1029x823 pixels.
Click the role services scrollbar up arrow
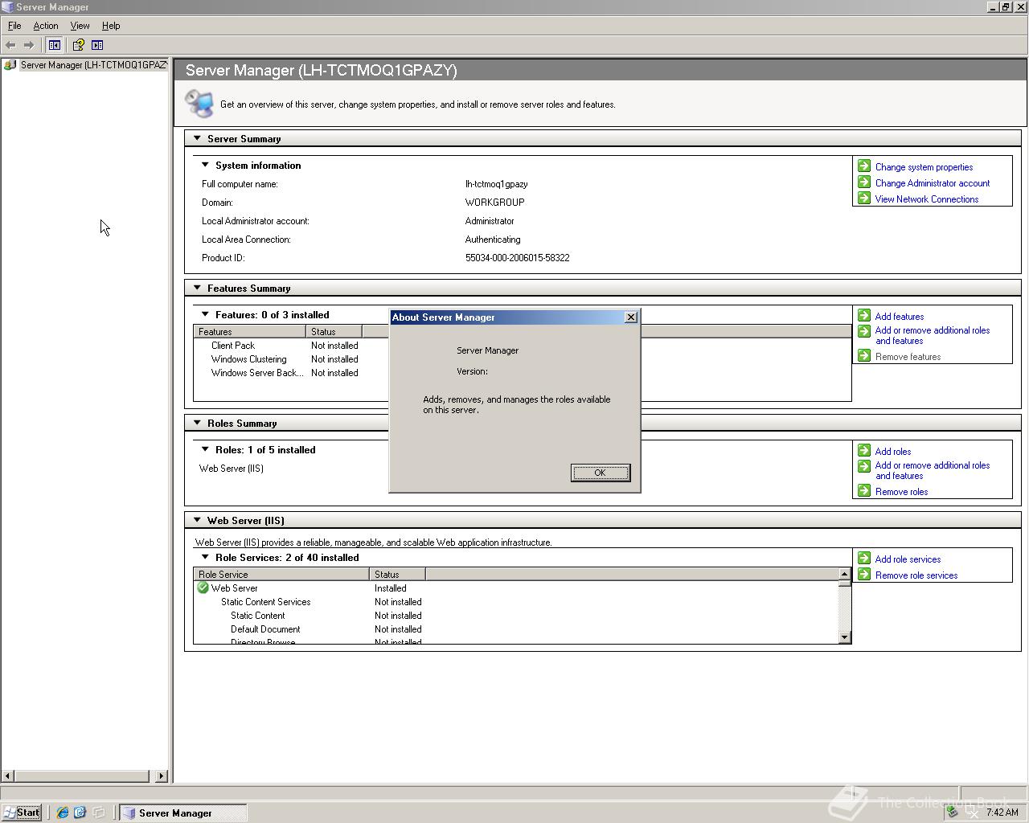tap(844, 574)
